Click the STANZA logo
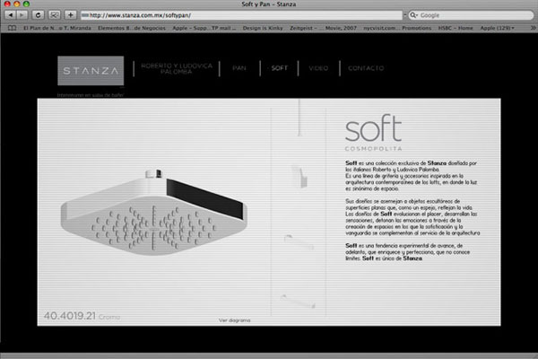538x359 pixels. coord(91,71)
